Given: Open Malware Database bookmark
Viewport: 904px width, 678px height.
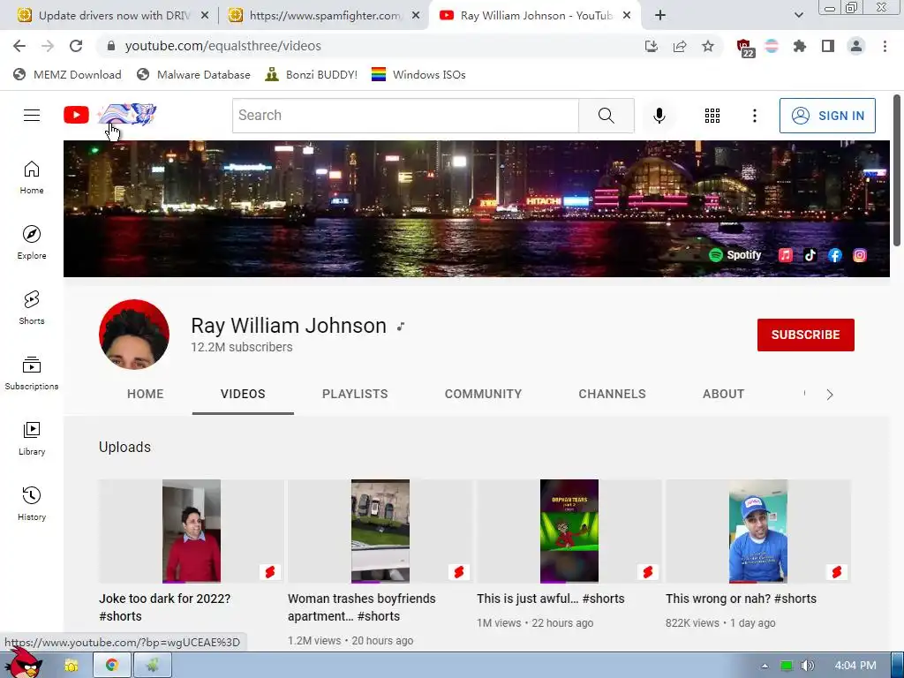Looking at the screenshot, I should click(x=193, y=75).
